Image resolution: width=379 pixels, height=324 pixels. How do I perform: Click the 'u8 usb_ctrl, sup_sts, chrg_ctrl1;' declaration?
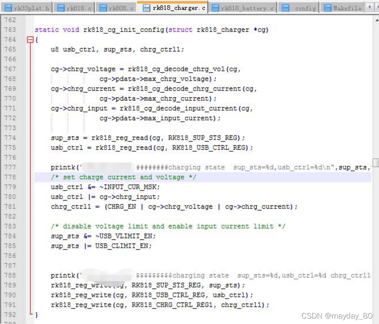(118, 50)
